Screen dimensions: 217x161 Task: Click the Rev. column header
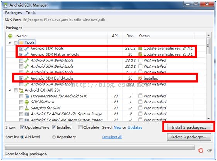pos(130,36)
